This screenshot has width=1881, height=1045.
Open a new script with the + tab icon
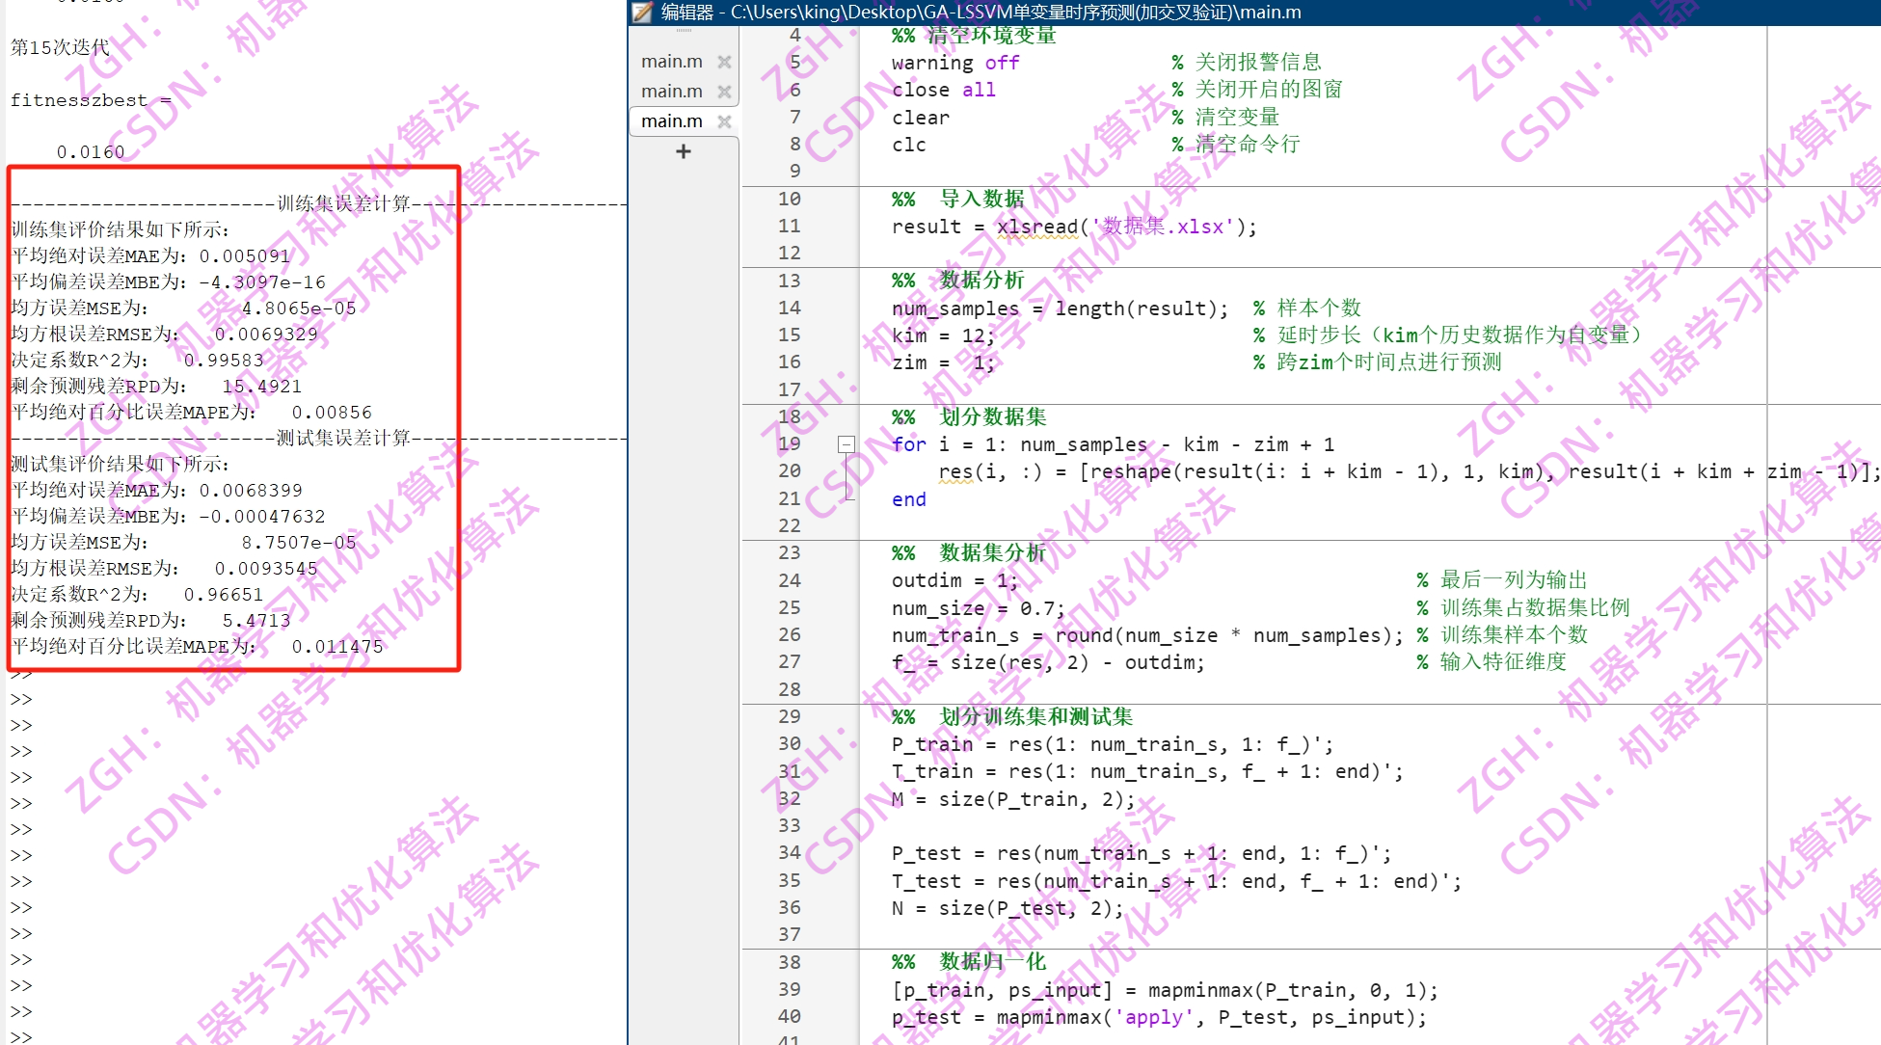[x=684, y=150]
